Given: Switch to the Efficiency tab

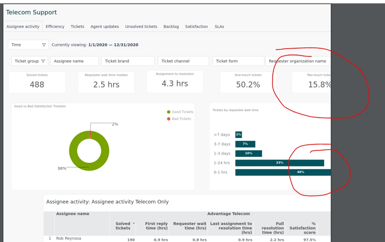Looking at the screenshot, I should point(55,26).
